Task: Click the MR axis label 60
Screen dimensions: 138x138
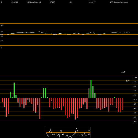Action: [135, 86]
